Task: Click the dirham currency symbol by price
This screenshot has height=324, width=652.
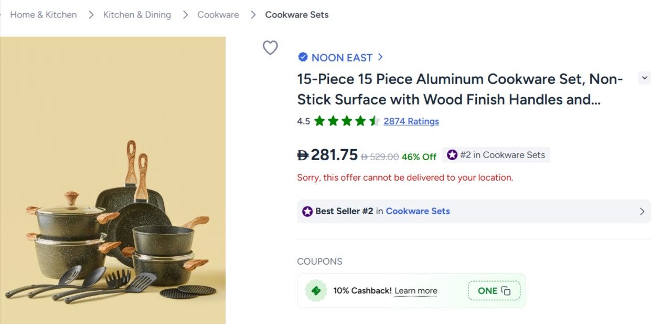Action: [x=303, y=155]
